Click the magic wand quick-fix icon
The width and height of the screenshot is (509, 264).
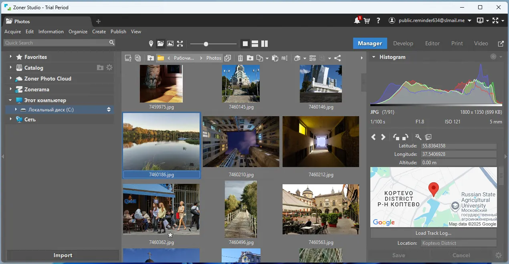(418, 137)
